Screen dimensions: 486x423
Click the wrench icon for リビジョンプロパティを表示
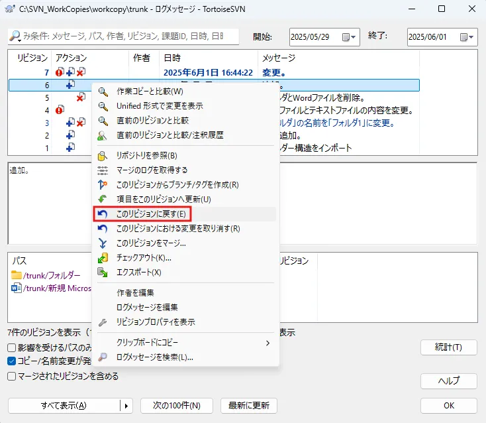point(102,322)
